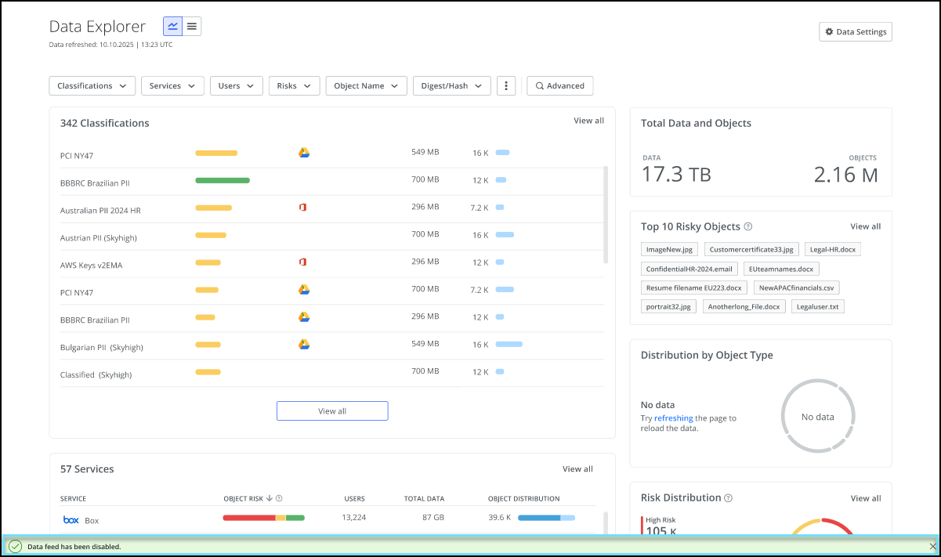The image size is (941, 557).
Task: Sort by Object Risk column header
Action: pos(244,498)
